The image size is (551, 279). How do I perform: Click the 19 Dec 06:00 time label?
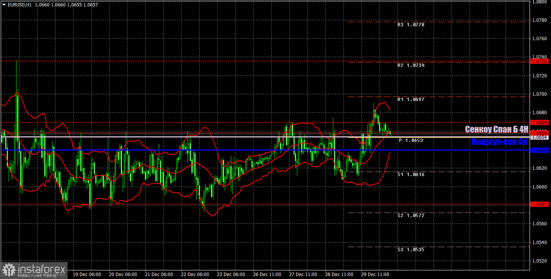click(x=86, y=274)
